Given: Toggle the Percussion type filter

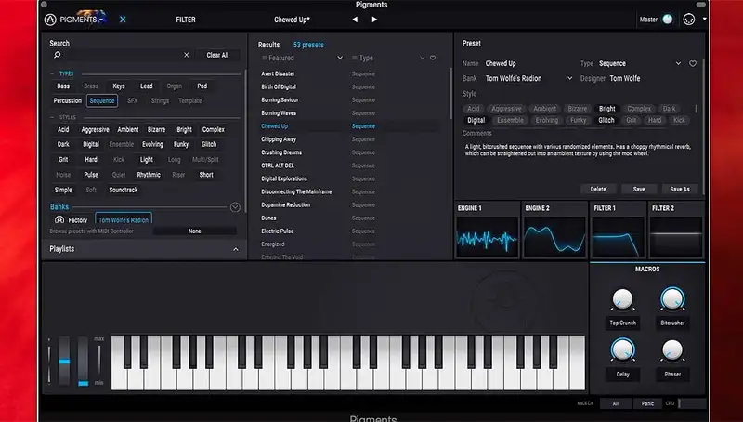Looking at the screenshot, I should click(67, 101).
